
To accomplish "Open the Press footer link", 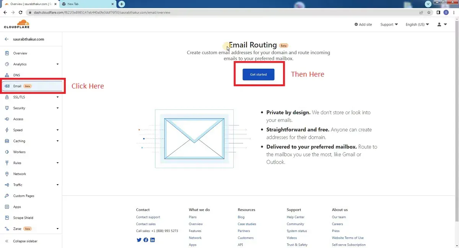I will coord(336,231).
